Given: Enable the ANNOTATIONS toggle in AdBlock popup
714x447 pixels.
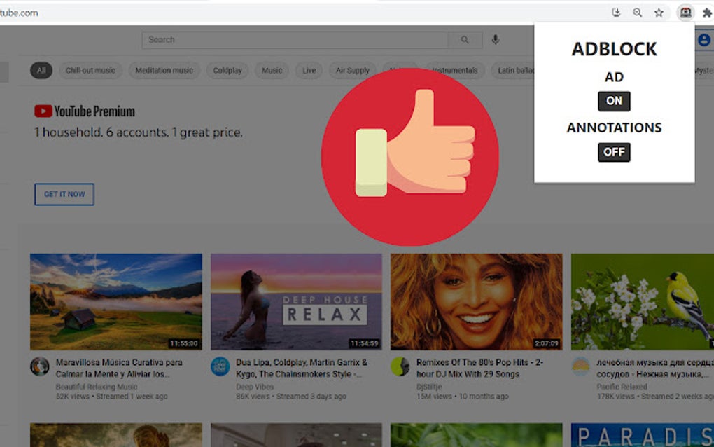Looking at the screenshot, I should pos(613,153).
